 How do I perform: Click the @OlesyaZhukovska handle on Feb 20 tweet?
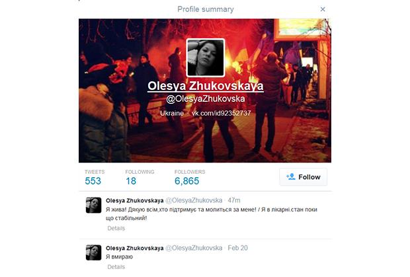point(194,248)
